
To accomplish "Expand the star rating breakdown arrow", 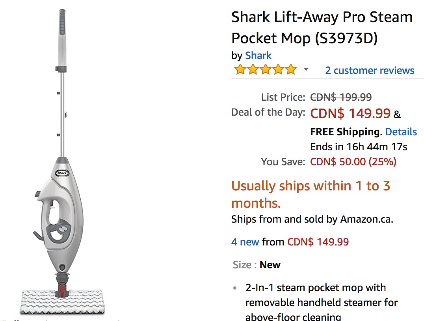I will click(306, 70).
